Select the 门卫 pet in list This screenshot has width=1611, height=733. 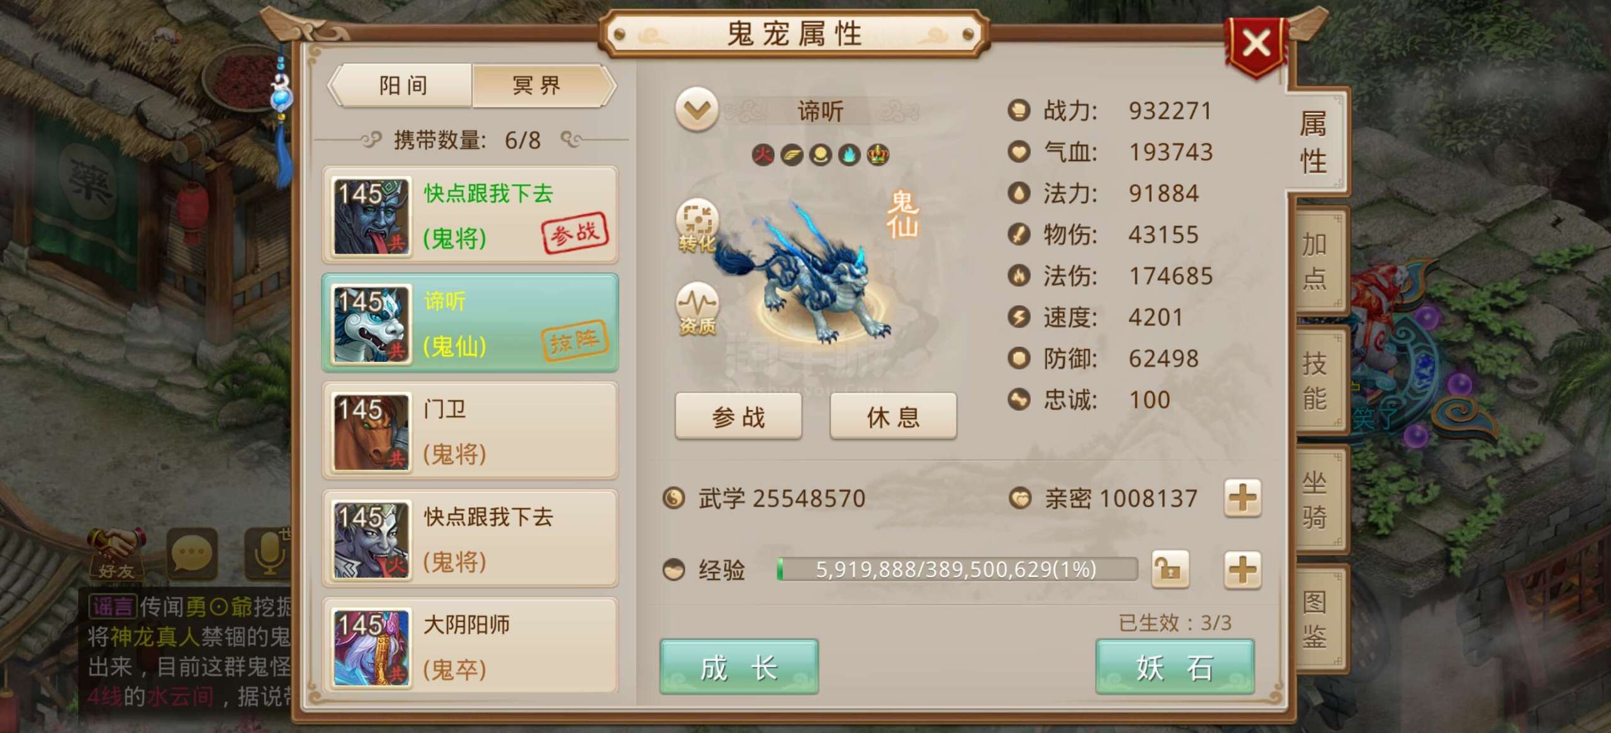pyautogui.click(x=470, y=431)
